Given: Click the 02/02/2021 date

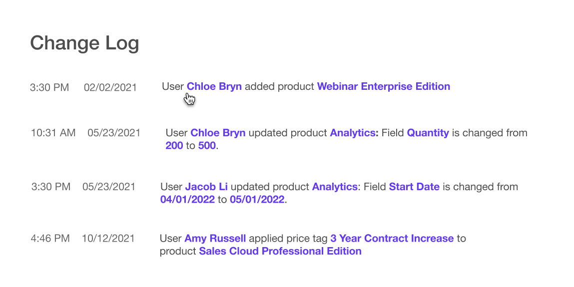Looking at the screenshot, I should click(110, 87).
